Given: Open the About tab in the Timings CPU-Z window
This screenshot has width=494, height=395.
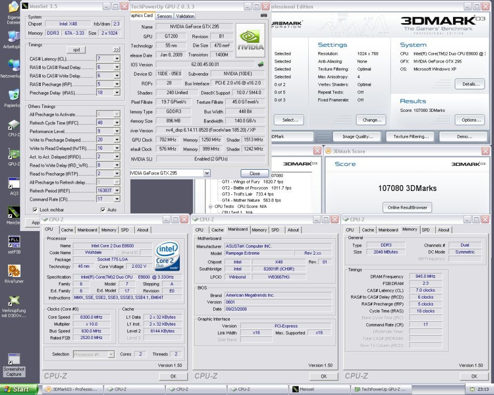Looking at the screenshot, I should (x=444, y=230).
